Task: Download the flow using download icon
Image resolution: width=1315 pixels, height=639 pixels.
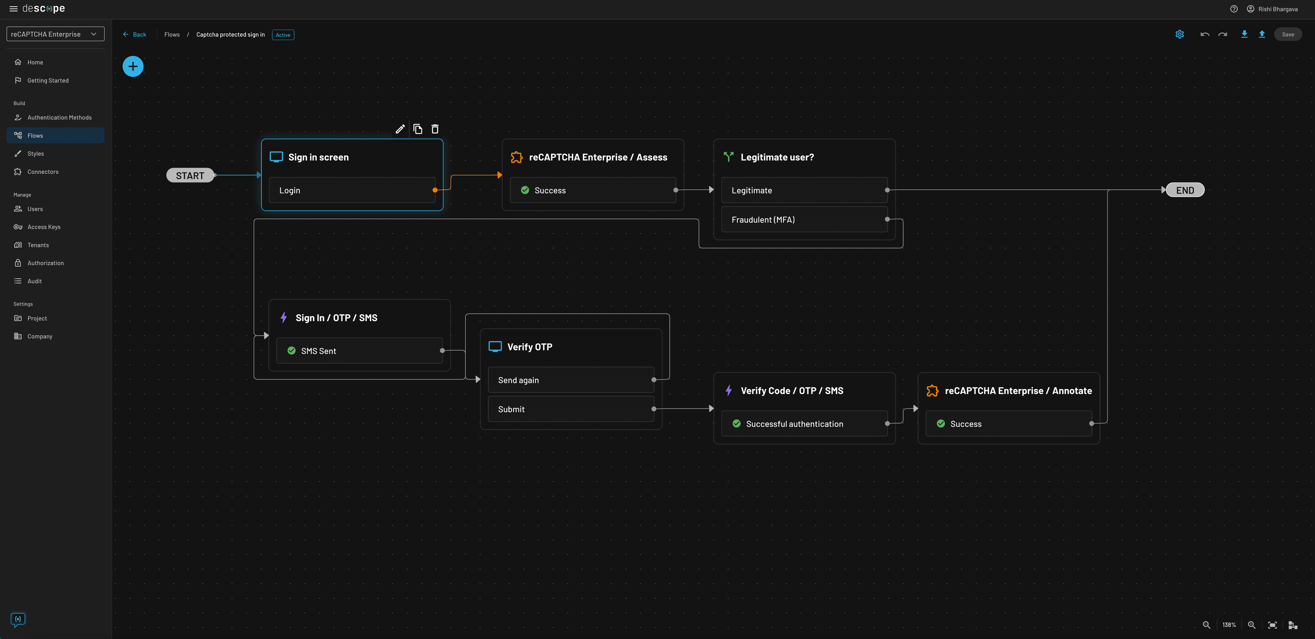Action: 1244,34
